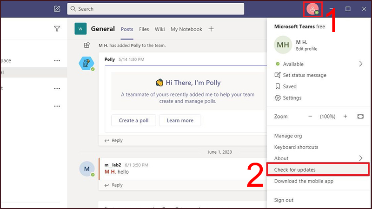Open more options for the item ending in 't'
Viewport: 372px width, 209px height.
[x=57, y=89]
